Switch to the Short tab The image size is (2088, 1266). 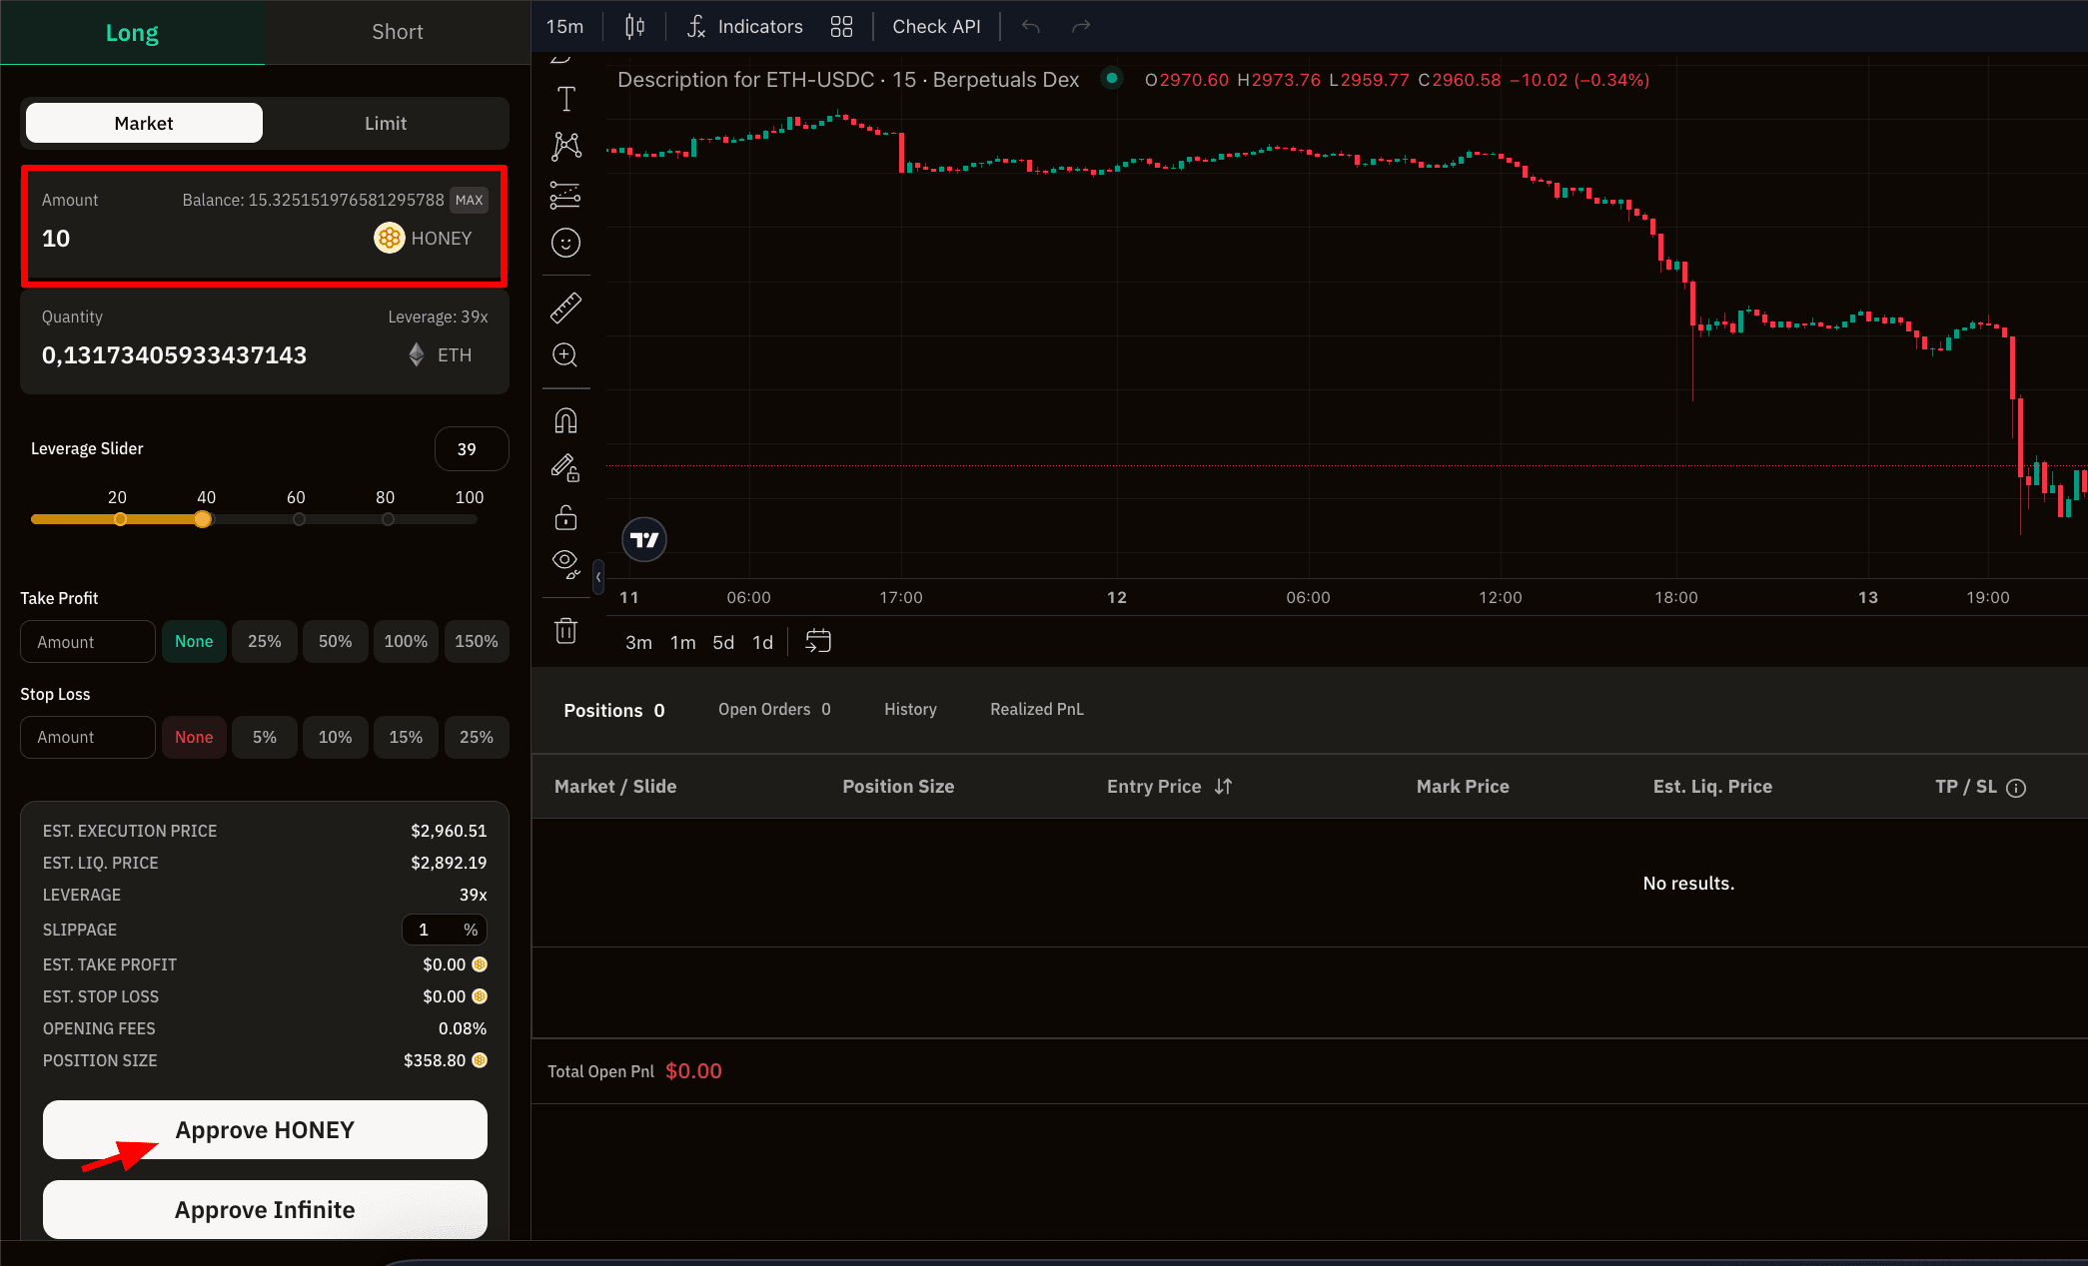pyautogui.click(x=397, y=32)
